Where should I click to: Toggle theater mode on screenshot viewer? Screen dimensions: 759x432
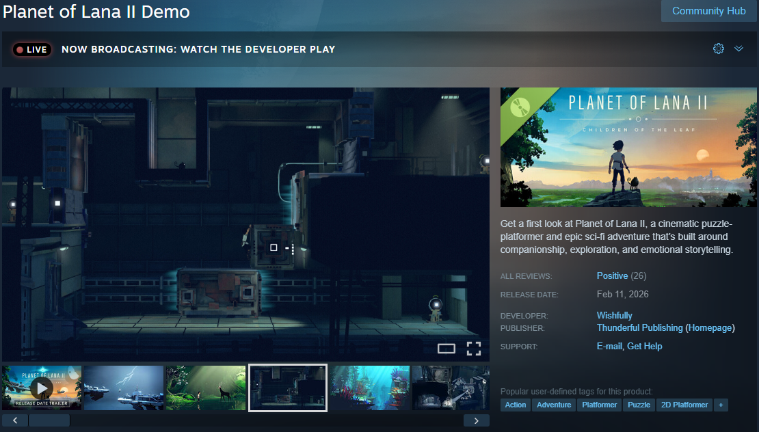pyautogui.click(x=447, y=349)
